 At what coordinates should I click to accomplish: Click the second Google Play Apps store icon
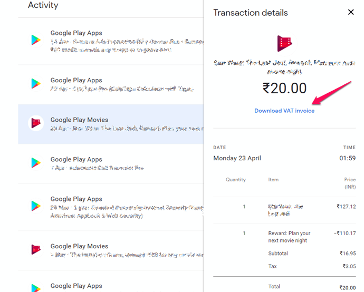[x=36, y=83]
